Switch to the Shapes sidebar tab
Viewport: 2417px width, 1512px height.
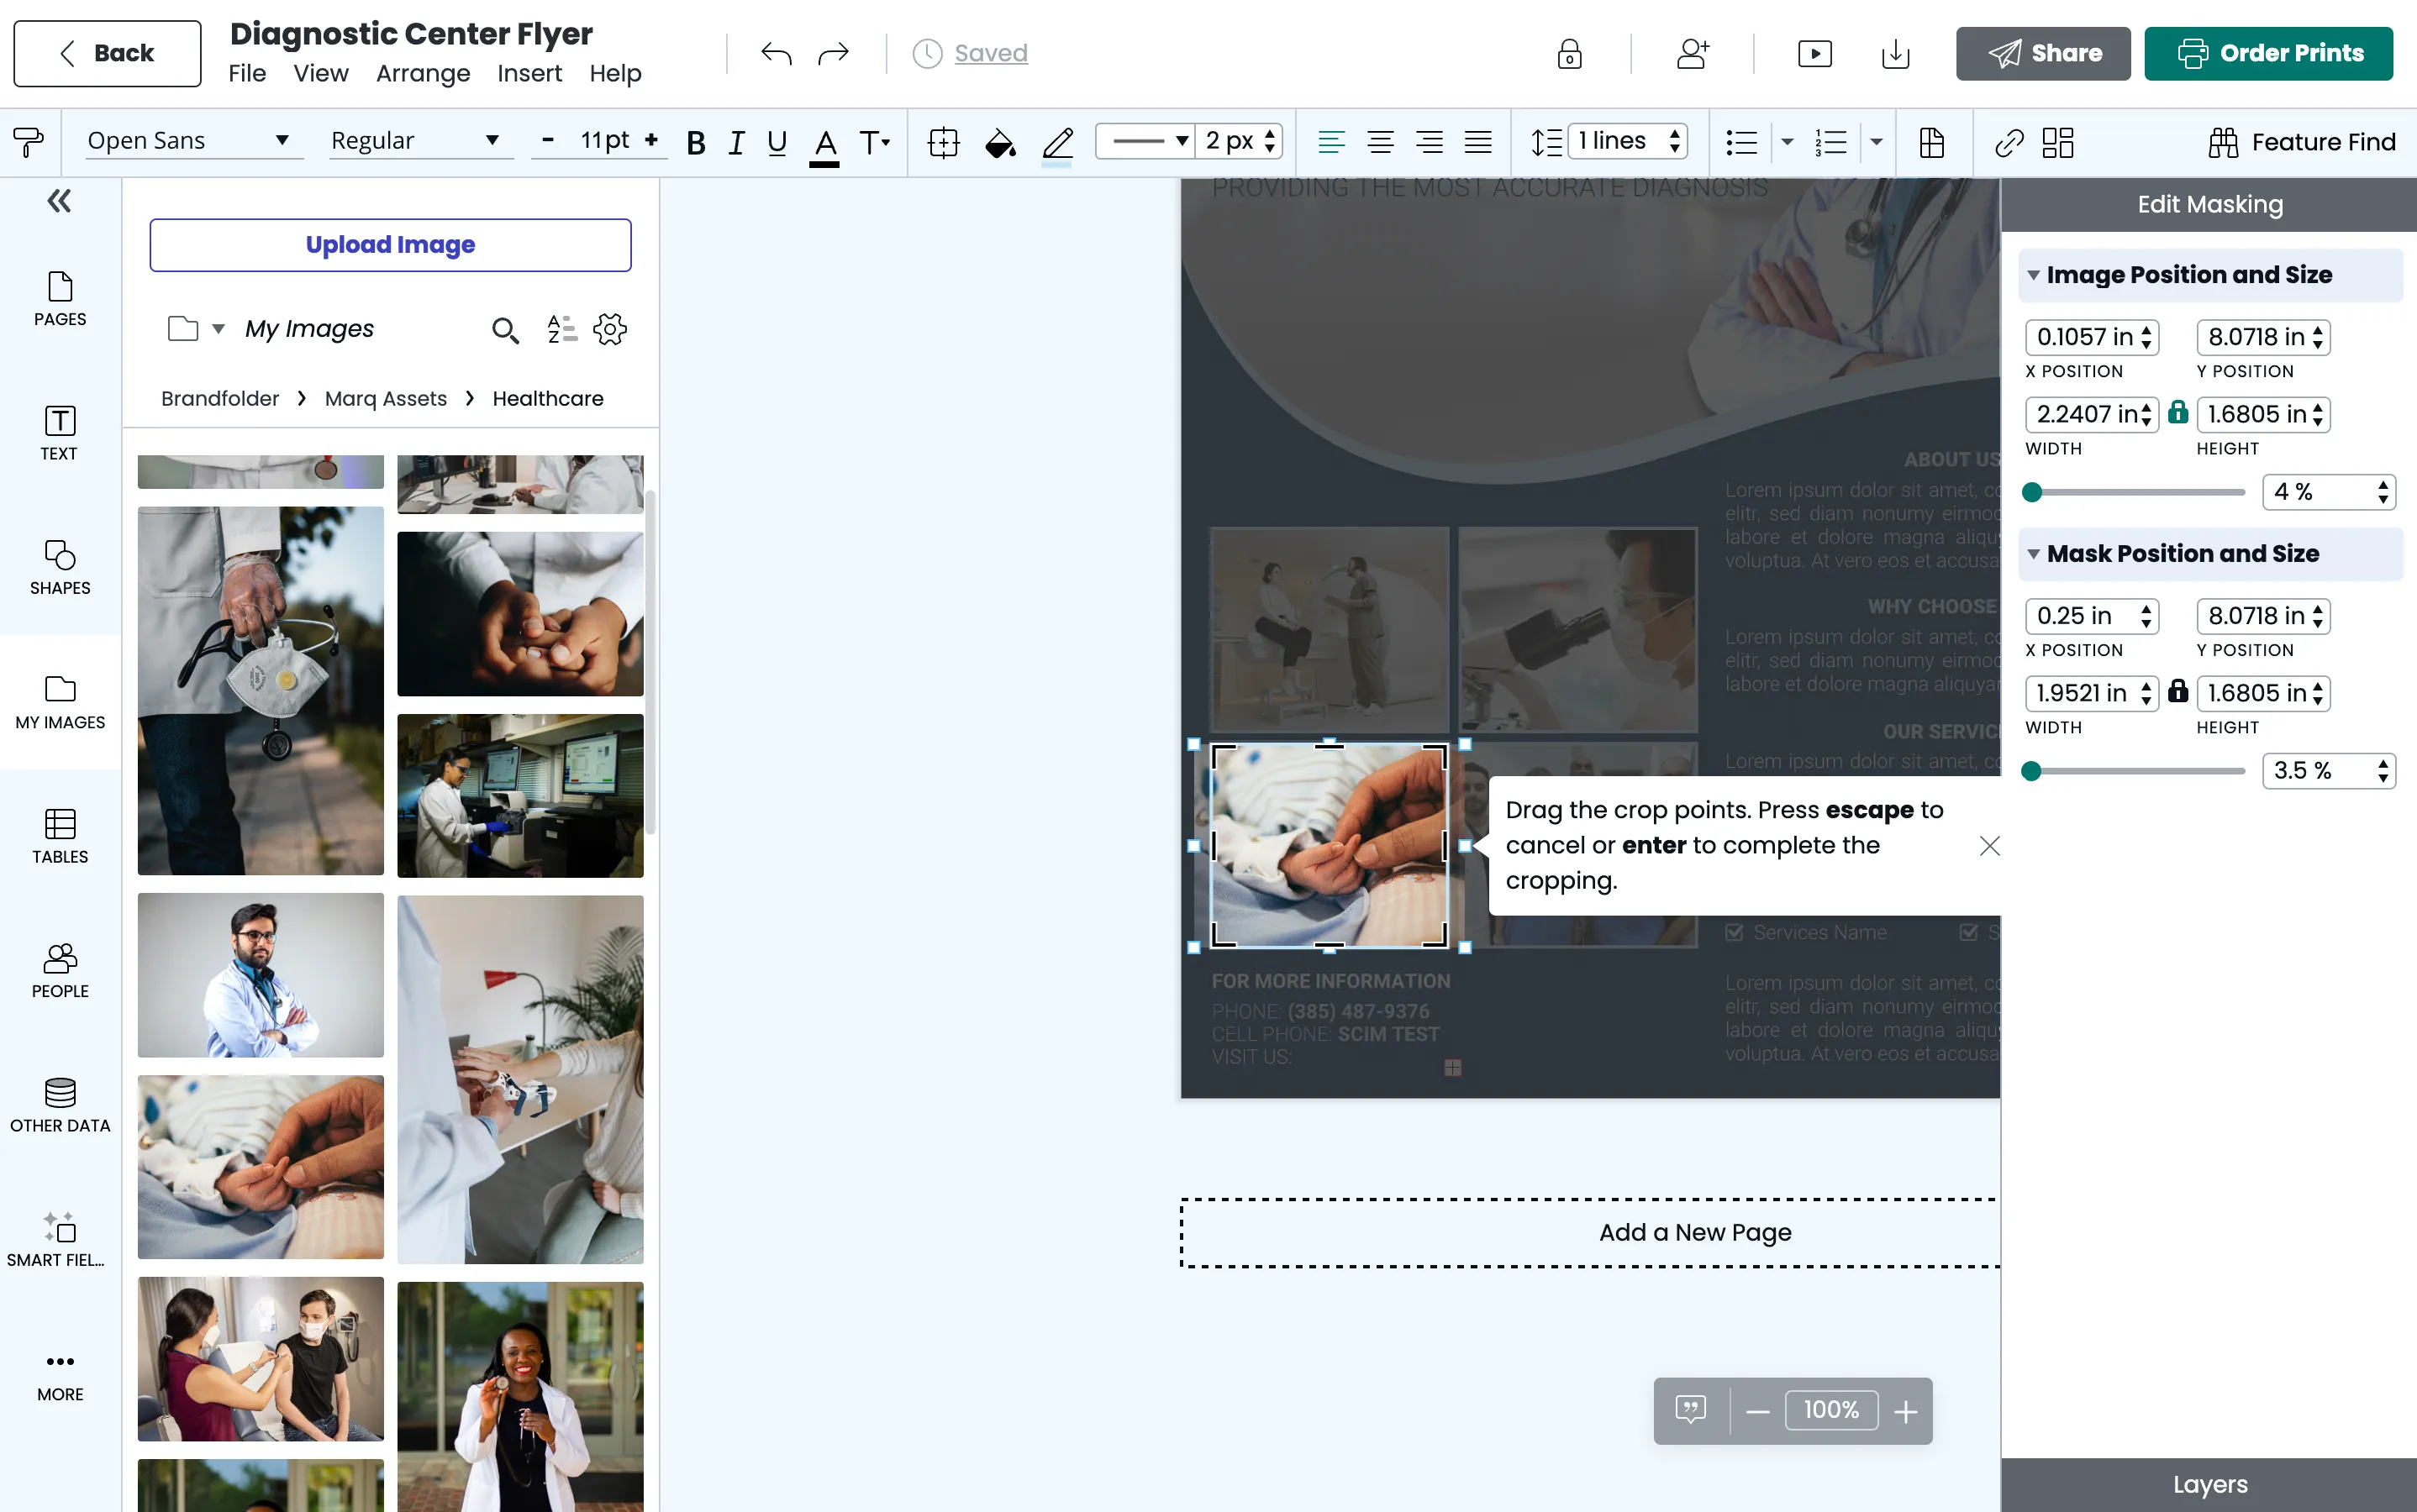click(x=60, y=567)
